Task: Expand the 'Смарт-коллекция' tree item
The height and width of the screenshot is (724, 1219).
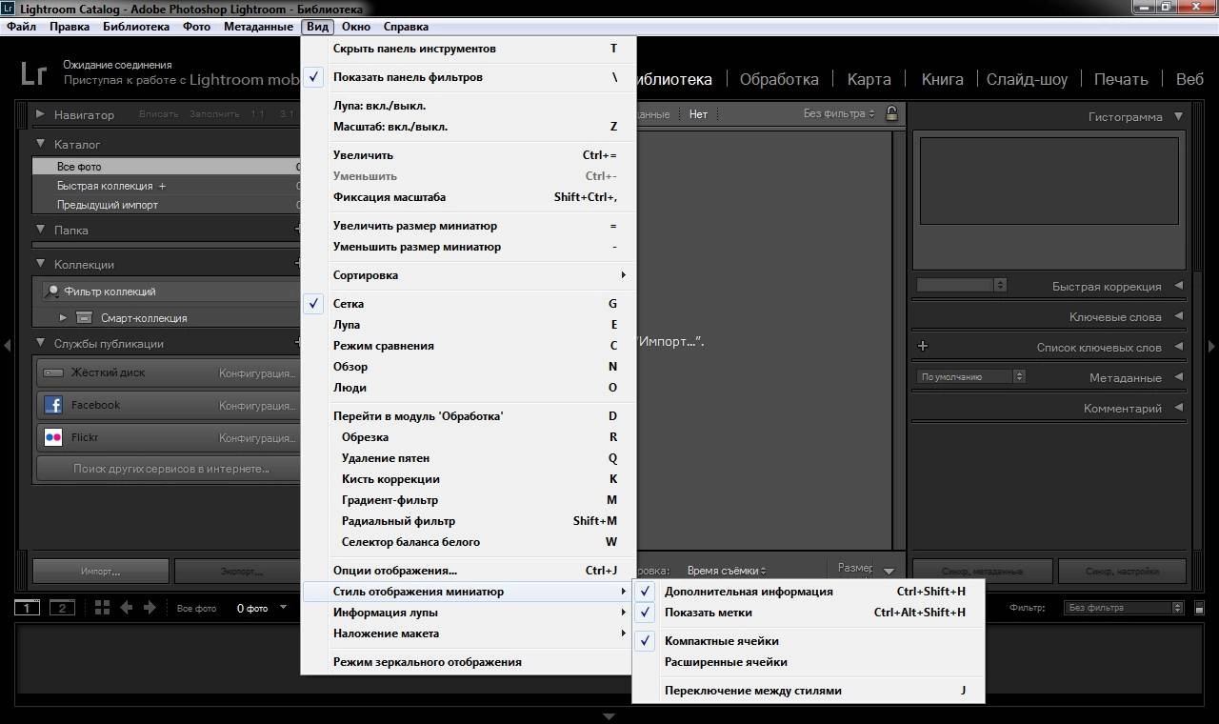Action: click(63, 317)
